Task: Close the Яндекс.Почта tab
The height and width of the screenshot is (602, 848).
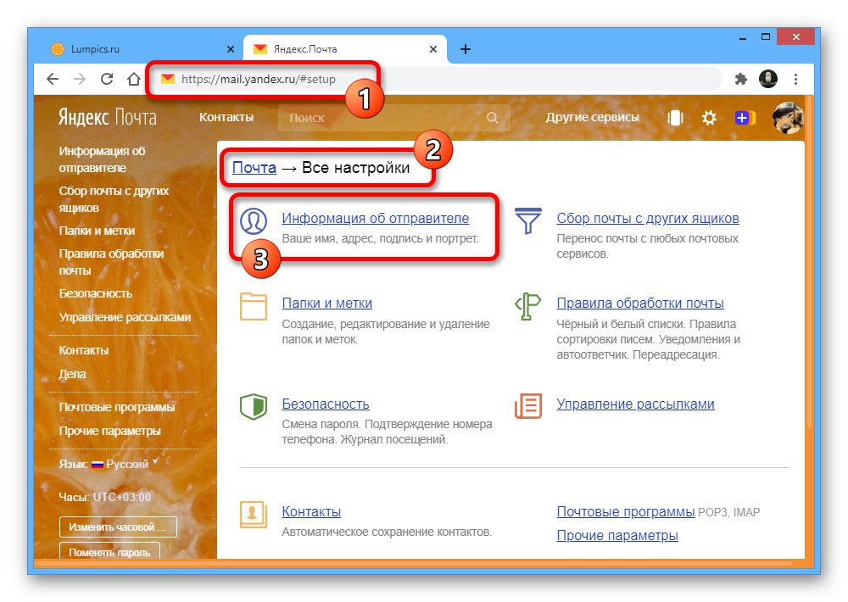Action: [433, 49]
